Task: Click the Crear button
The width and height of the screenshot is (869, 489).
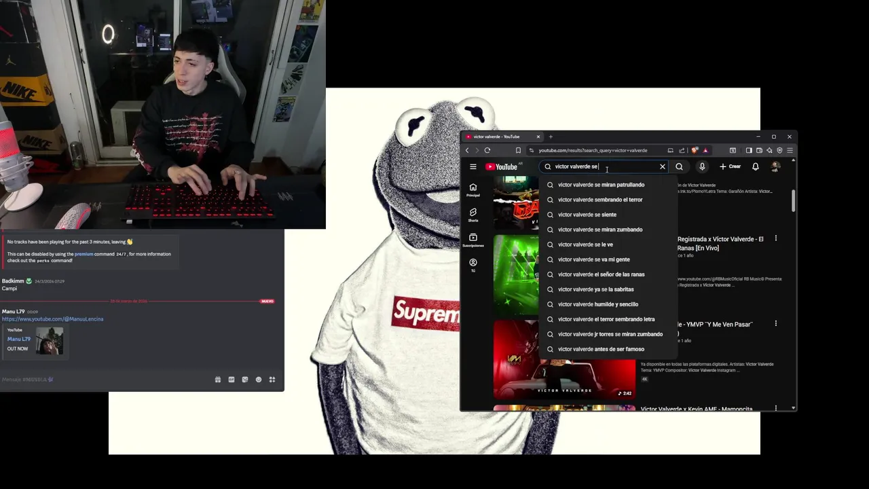Action: pos(730,166)
